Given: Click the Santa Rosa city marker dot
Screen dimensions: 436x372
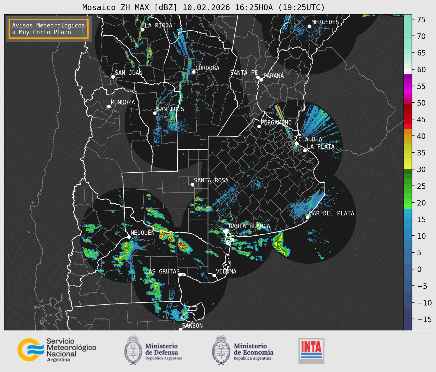Looking at the screenshot, I should click(192, 184).
